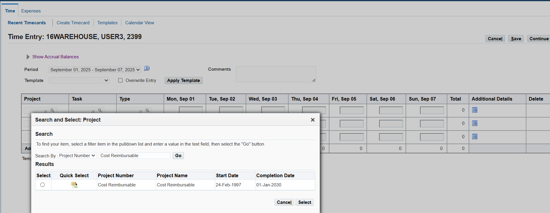550x213 pixels.
Task: Open the Search By Project Number dropdown
Action: (77, 156)
